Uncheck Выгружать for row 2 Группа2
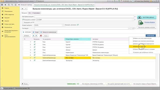The height and width of the screenshot is (90, 160). [x=34, y=44]
